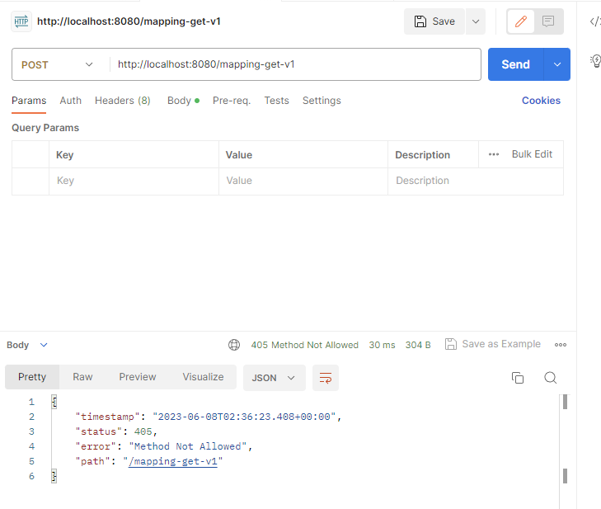Switch to Preview response view
601x509 pixels.
pos(138,377)
